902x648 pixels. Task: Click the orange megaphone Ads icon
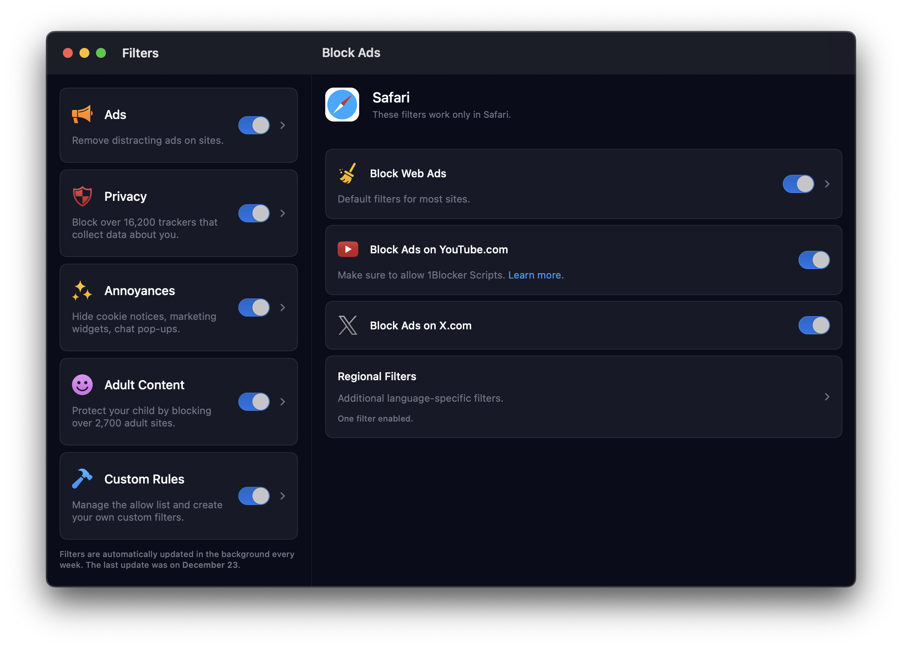tap(82, 114)
